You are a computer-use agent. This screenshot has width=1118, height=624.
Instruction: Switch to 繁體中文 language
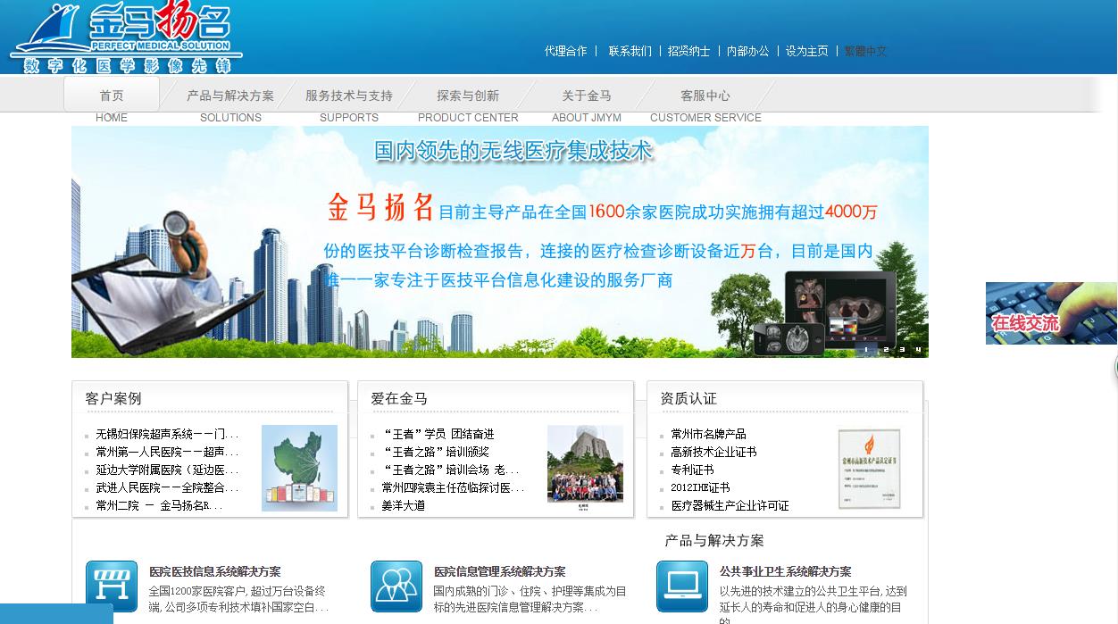[866, 51]
